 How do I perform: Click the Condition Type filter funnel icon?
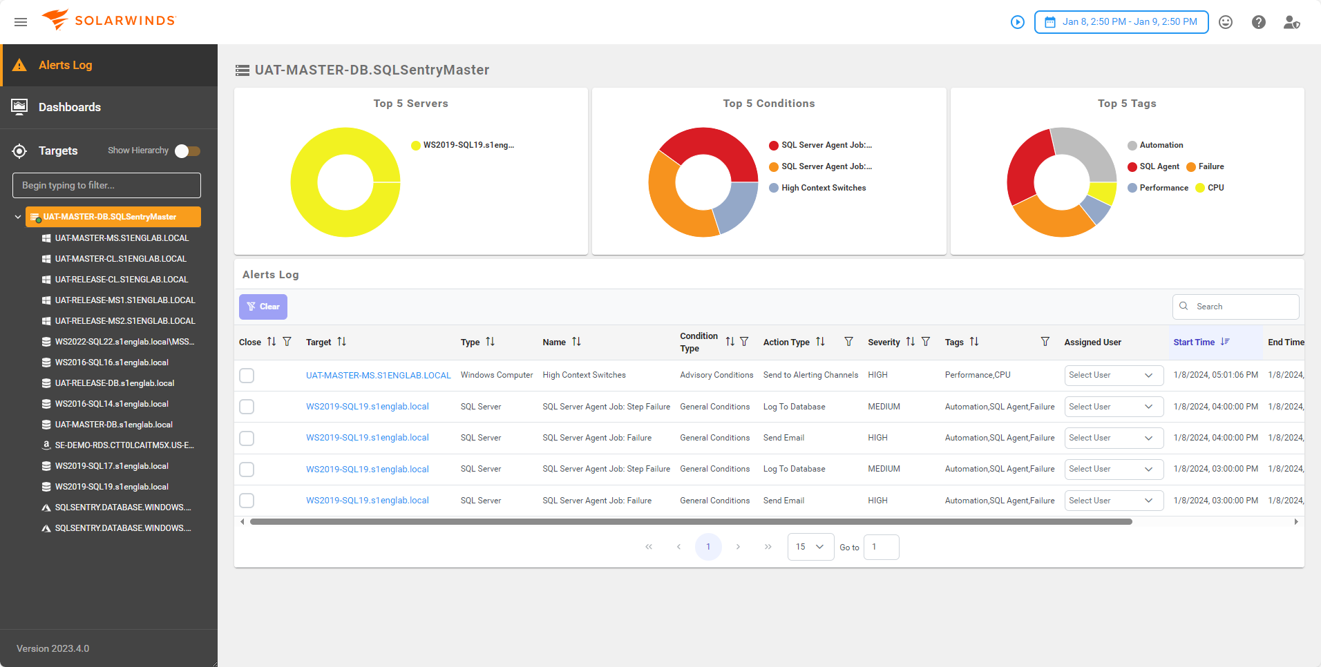click(744, 342)
